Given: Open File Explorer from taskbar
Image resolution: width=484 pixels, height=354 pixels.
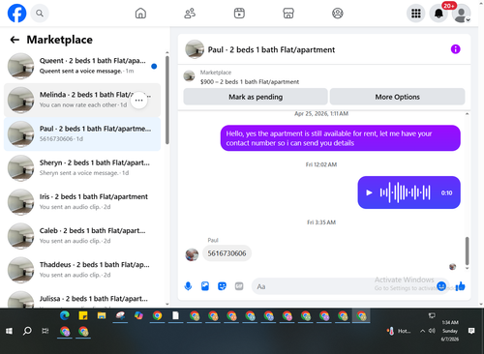Looking at the screenshot, I should pos(102,315).
